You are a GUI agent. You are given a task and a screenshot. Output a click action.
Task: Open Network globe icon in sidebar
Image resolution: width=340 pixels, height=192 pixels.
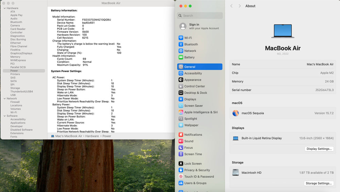coord(181,51)
